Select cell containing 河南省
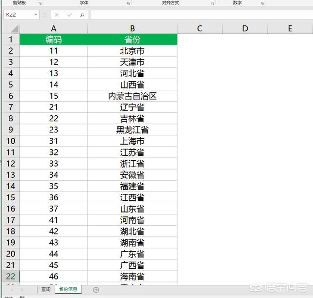The height and width of the screenshot is (298, 313). [133, 220]
